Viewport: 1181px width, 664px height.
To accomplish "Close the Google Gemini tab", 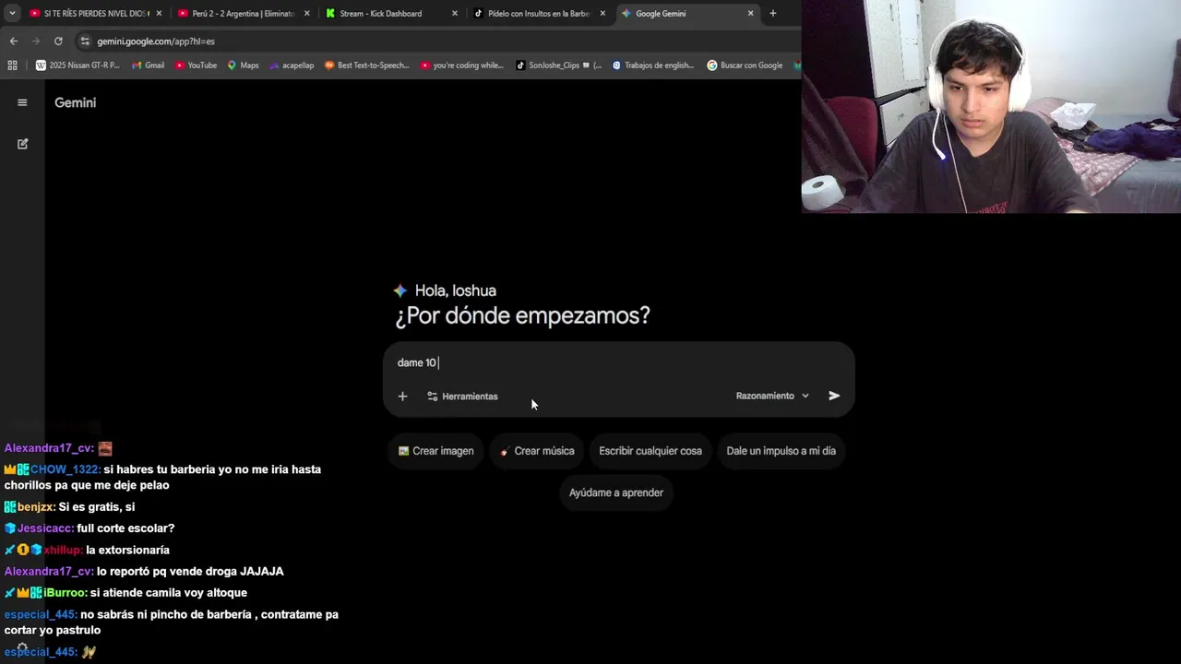I will [750, 14].
